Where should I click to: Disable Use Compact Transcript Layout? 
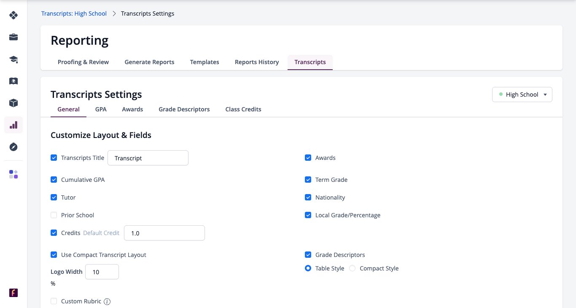click(x=54, y=255)
